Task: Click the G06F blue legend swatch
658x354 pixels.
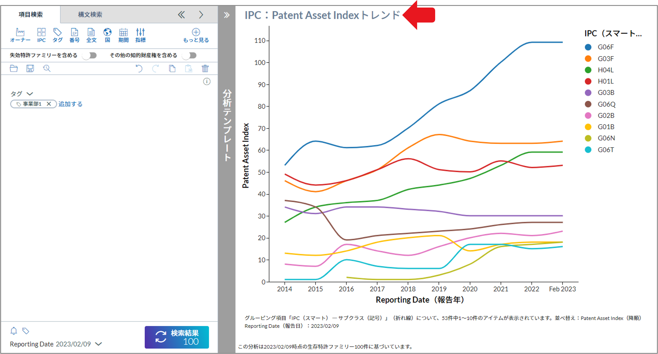Action: (x=588, y=47)
